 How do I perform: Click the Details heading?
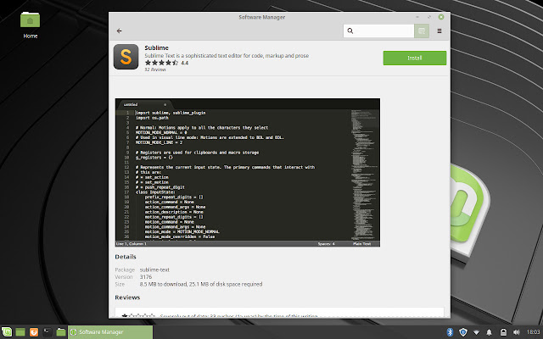(x=126, y=257)
